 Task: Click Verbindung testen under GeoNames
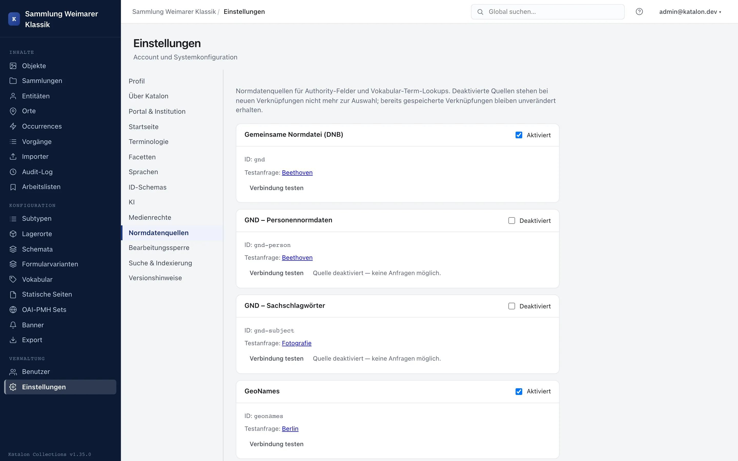(x=276, y=444)
